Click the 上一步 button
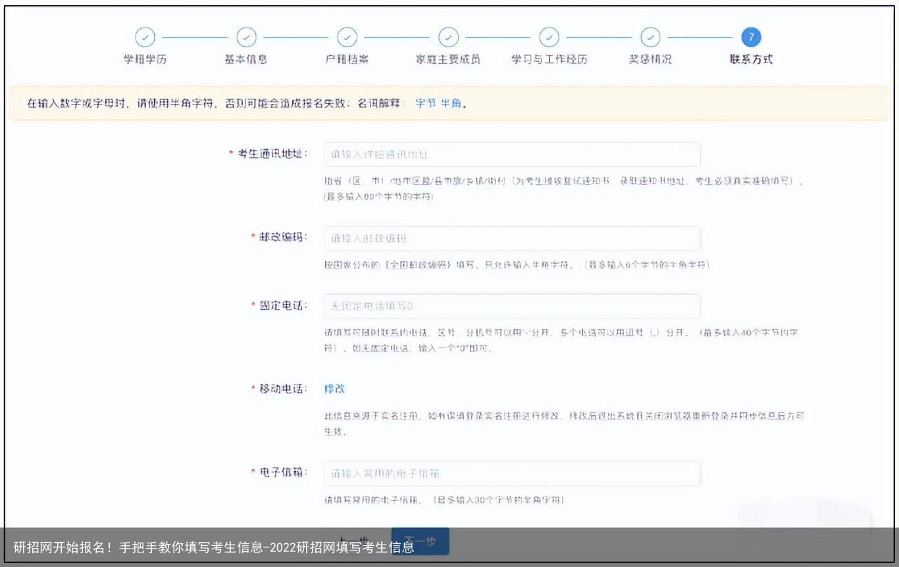Screen dimensions: 899x567 click(354, 538)
